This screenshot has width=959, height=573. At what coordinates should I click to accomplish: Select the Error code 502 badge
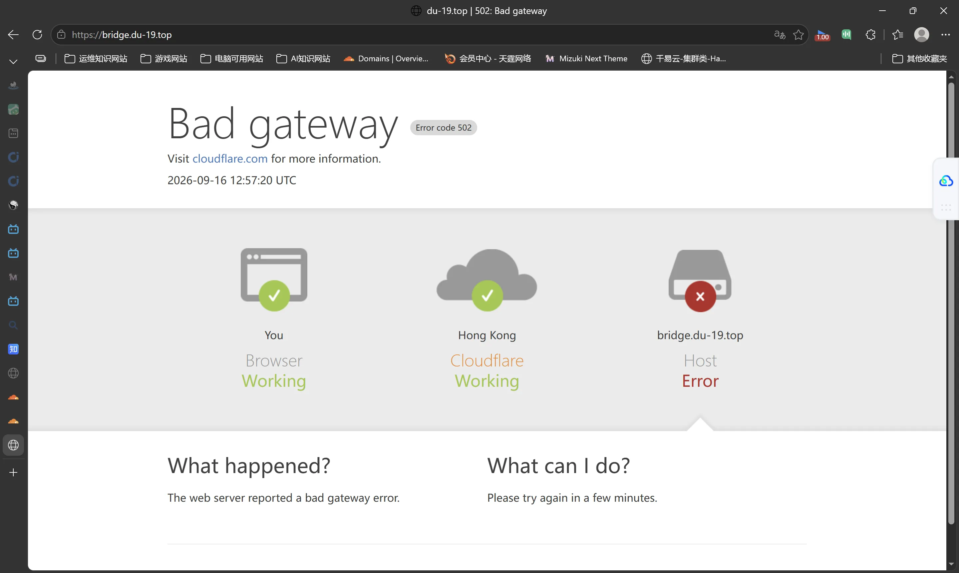pos(444,128)
